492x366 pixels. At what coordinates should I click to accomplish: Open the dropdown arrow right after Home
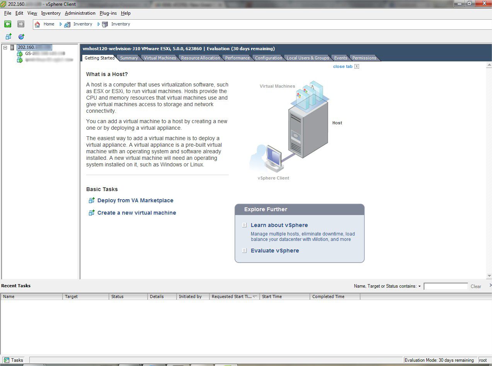61,24
